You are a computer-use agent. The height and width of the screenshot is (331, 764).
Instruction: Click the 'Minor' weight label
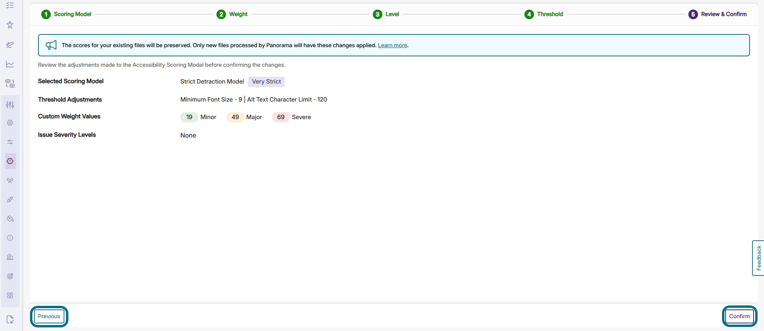[208, 117]
